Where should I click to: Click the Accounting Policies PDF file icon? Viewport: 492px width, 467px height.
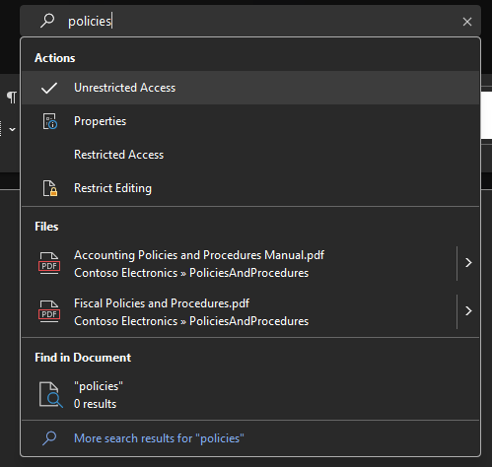[x=49, y=263]
